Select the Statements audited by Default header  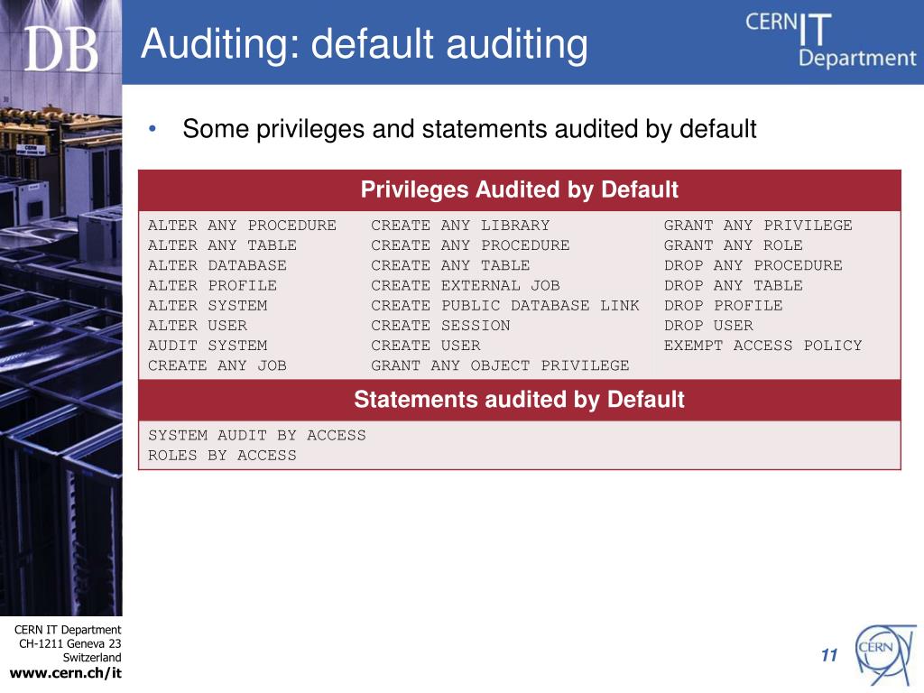click(x=519, y=400)
